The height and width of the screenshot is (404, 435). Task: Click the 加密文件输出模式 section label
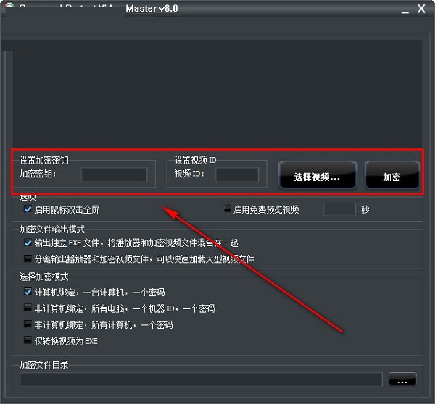pyautogui.click(x=52, y=230)
